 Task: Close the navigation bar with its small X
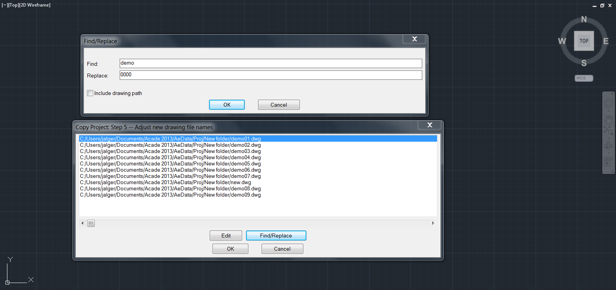pyautogui.click(x=612, y=93)
